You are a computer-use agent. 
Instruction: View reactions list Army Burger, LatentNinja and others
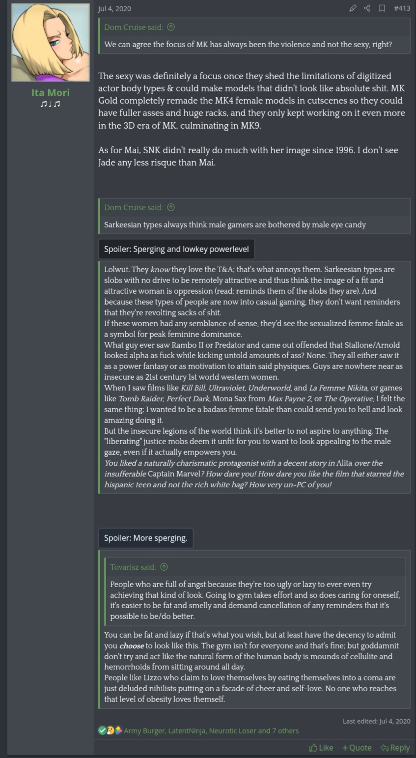[x=211, y=730]
